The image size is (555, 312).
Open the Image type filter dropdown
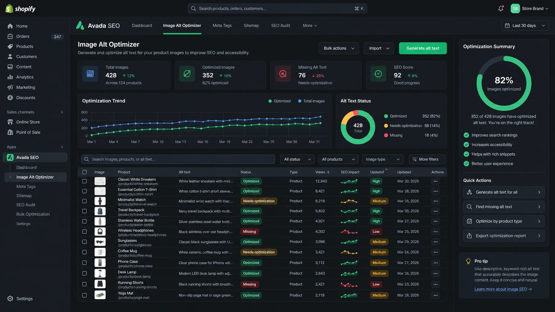click(x=383, y=159)
